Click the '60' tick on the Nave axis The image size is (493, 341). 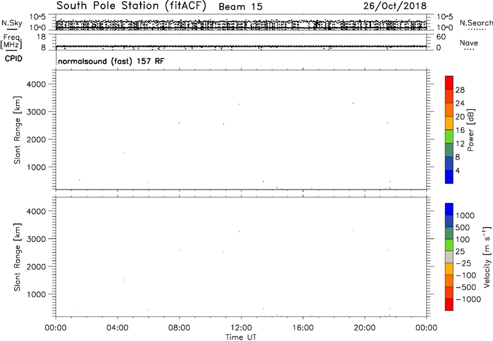coord(441,37)
